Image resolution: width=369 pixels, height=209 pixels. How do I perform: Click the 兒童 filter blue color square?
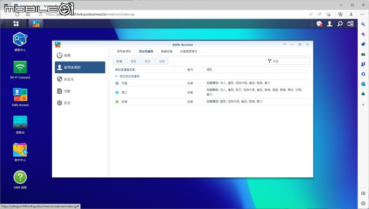pos(117,83)
